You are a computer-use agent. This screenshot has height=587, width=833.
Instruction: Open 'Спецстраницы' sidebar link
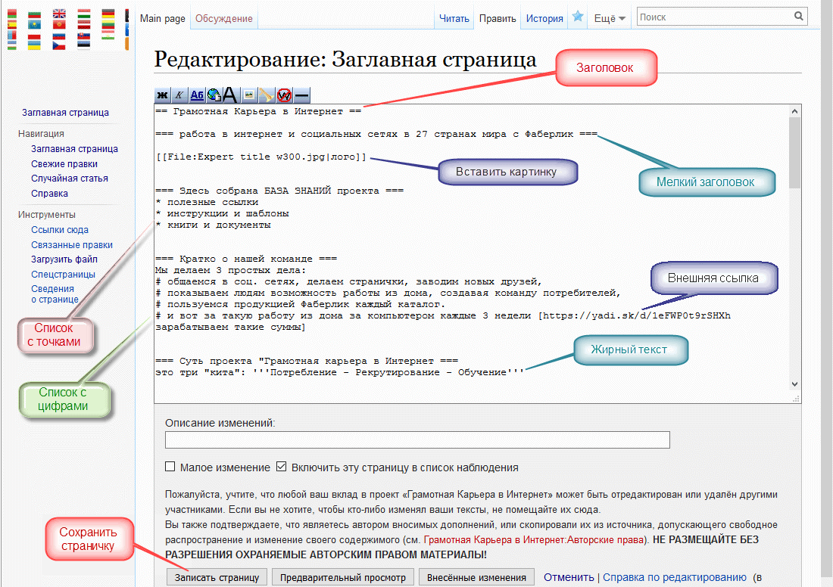(x=63, y=275)
